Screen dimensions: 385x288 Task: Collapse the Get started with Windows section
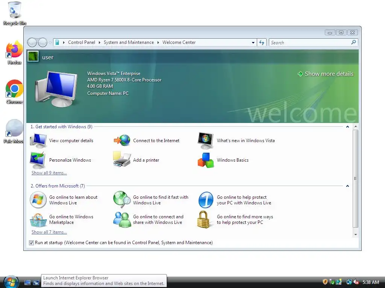pos(347,127)
